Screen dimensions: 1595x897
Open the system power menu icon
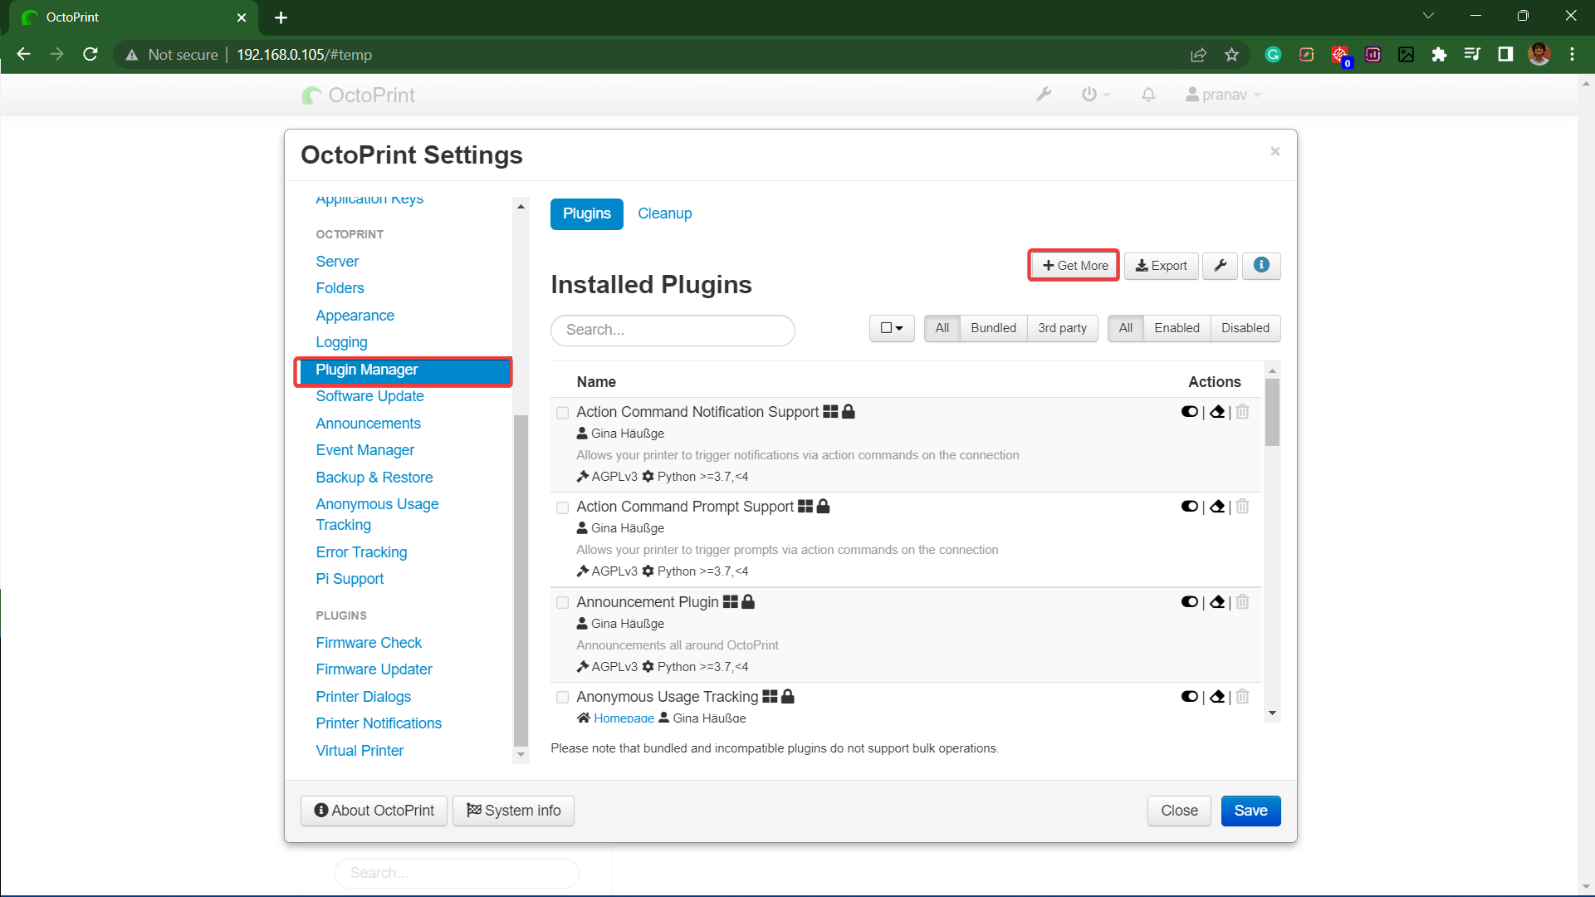click(x=1095, y=95)
